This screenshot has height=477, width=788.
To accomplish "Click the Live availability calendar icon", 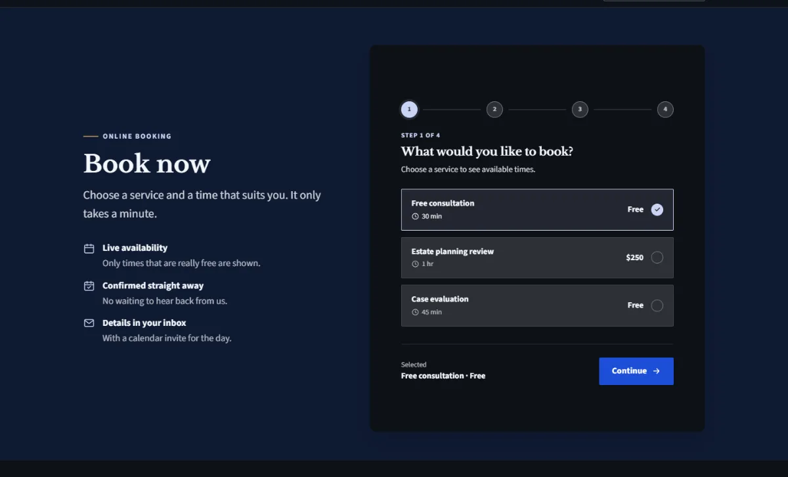I will coord(89,248).
